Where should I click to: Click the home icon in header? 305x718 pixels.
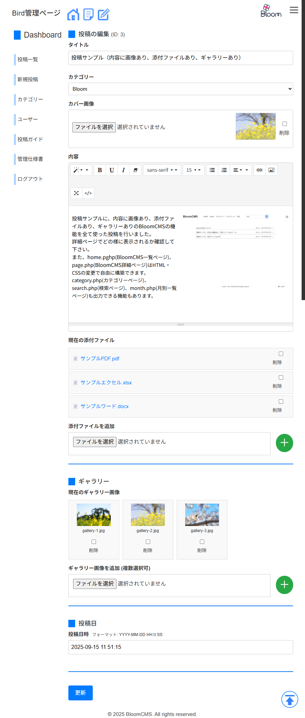click(x=73, y=15)
